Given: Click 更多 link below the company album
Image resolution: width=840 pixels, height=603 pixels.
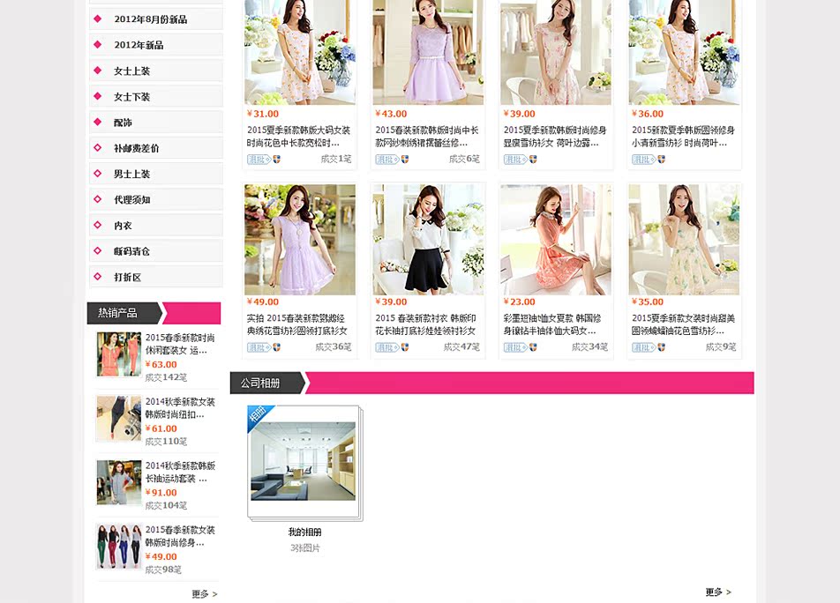Looking at the screenshot, I should [717, 592].
